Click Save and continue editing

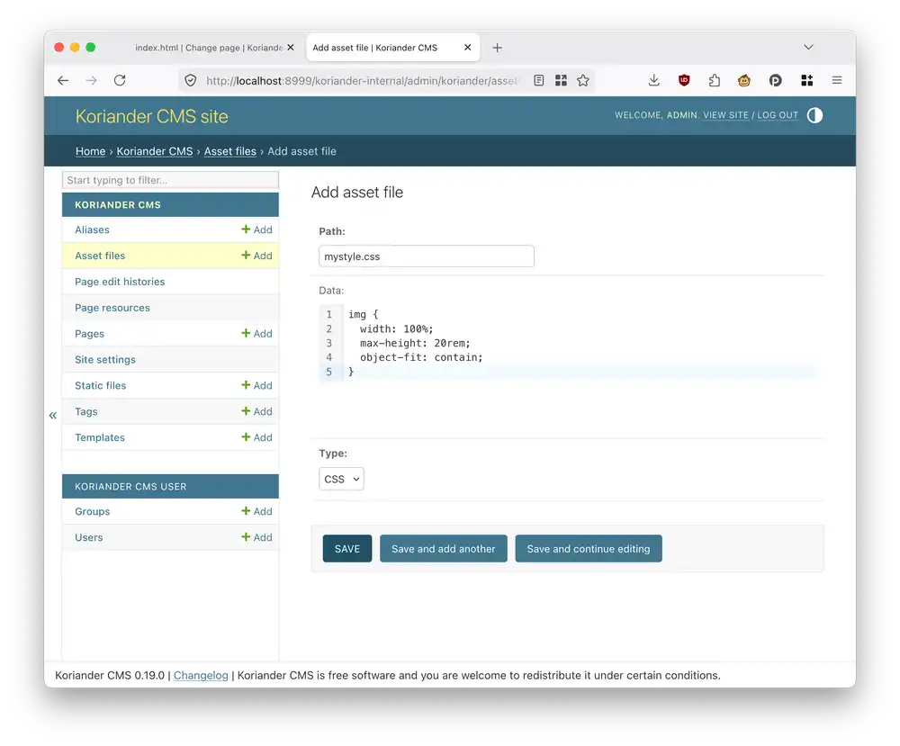point(589,549)
